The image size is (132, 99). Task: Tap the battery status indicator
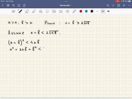[x=130, y=1]
